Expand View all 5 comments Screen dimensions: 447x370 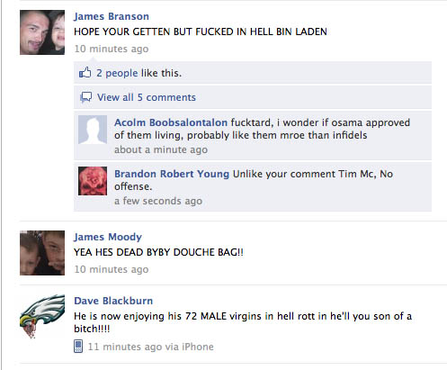click(147, 97)
